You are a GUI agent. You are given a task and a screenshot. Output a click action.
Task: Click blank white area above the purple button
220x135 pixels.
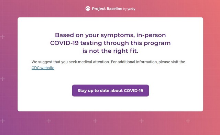(x=110, y=77)
